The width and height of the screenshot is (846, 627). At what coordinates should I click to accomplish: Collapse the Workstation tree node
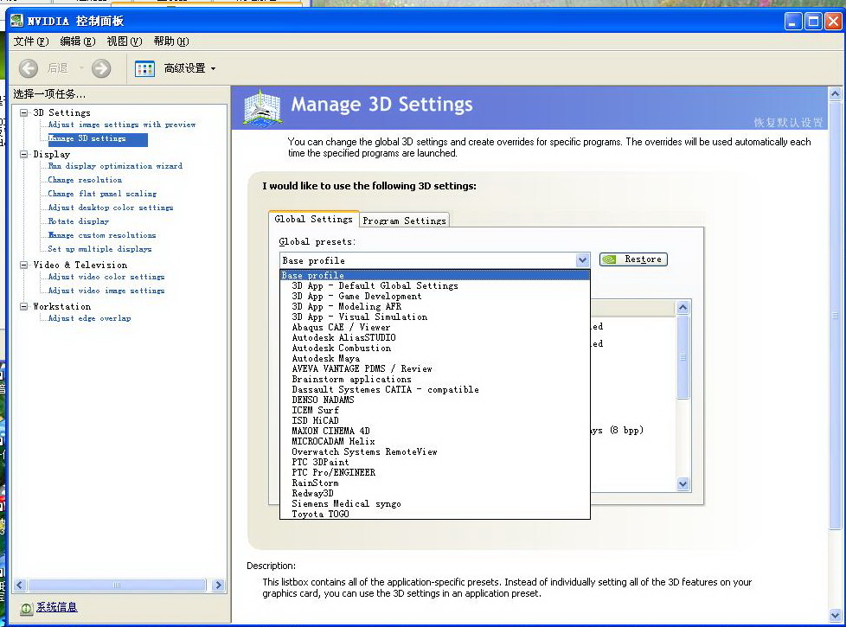pos(23,306)
